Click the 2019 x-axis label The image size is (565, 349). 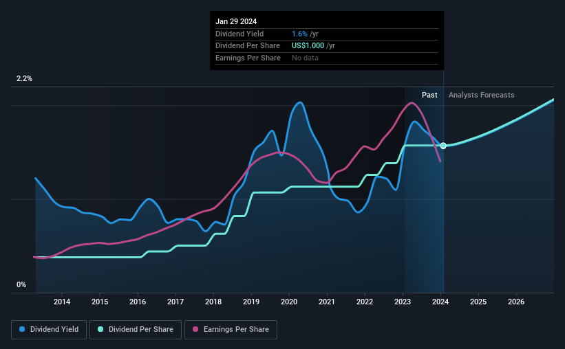(251, 302)
